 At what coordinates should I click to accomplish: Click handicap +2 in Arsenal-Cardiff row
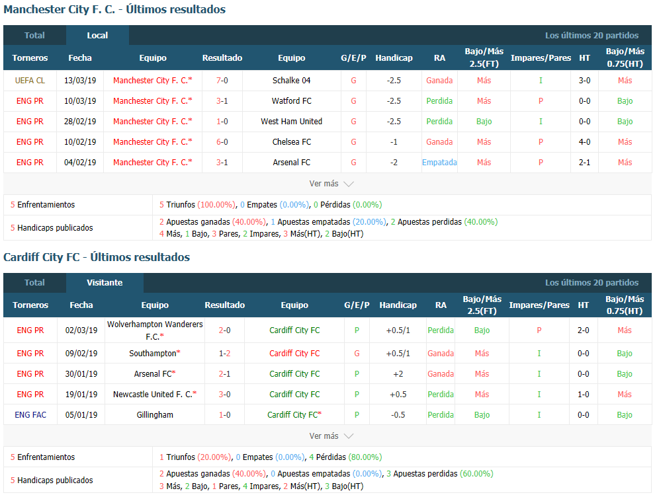pos(398,374)
